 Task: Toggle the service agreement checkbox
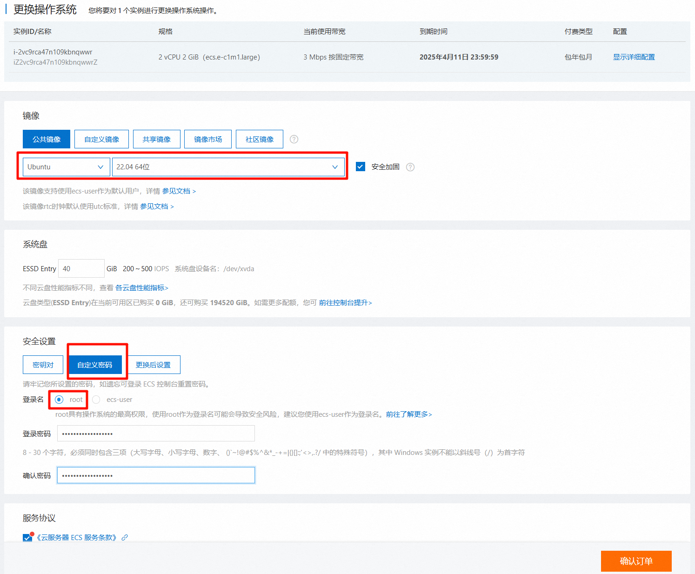pyautogui.click(x=27, y=538)
